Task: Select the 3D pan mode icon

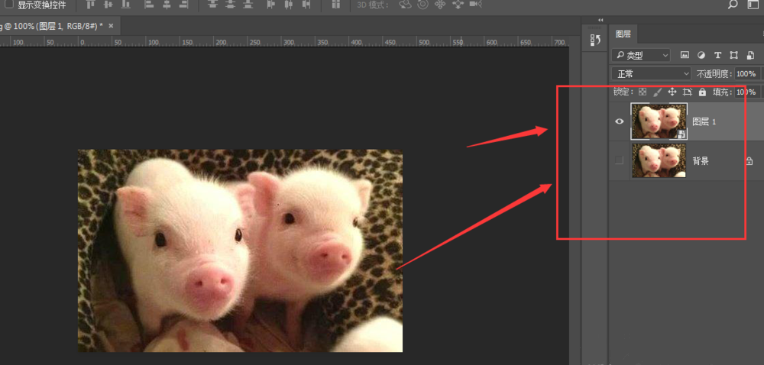Action: pos(441,5)
